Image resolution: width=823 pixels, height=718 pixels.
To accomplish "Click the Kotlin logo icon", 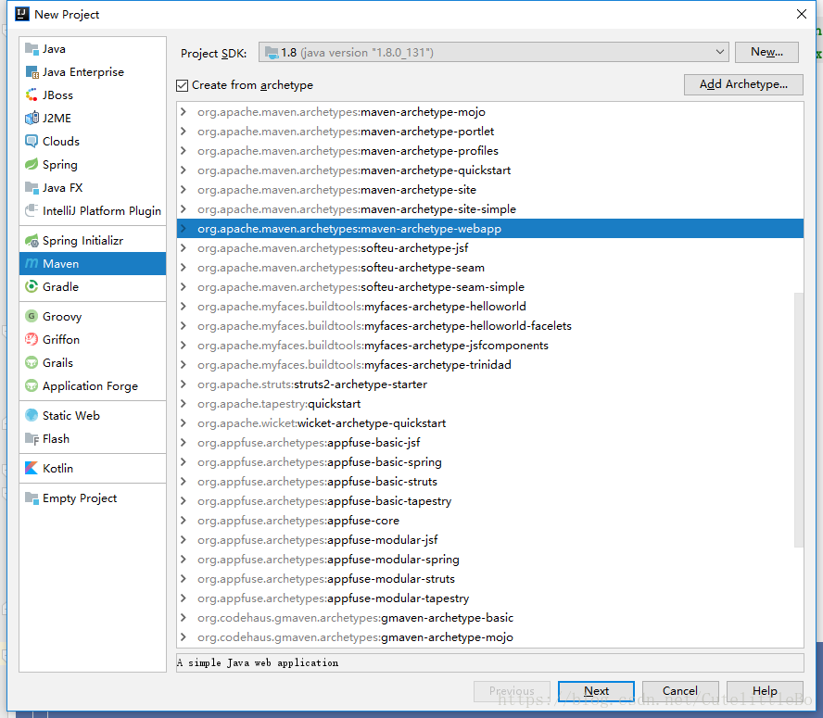I will pyautogui.click(x=32, y=468).
